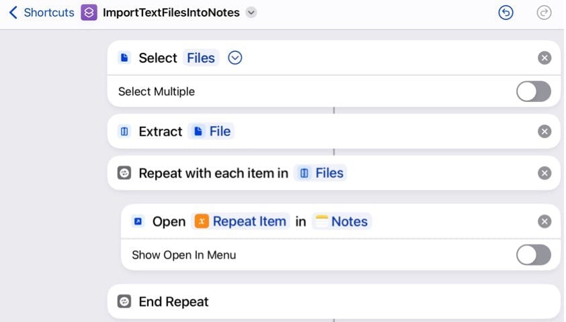Delete the Open Repeat Item action
566x322 pixels.
[x=544, y=221]
